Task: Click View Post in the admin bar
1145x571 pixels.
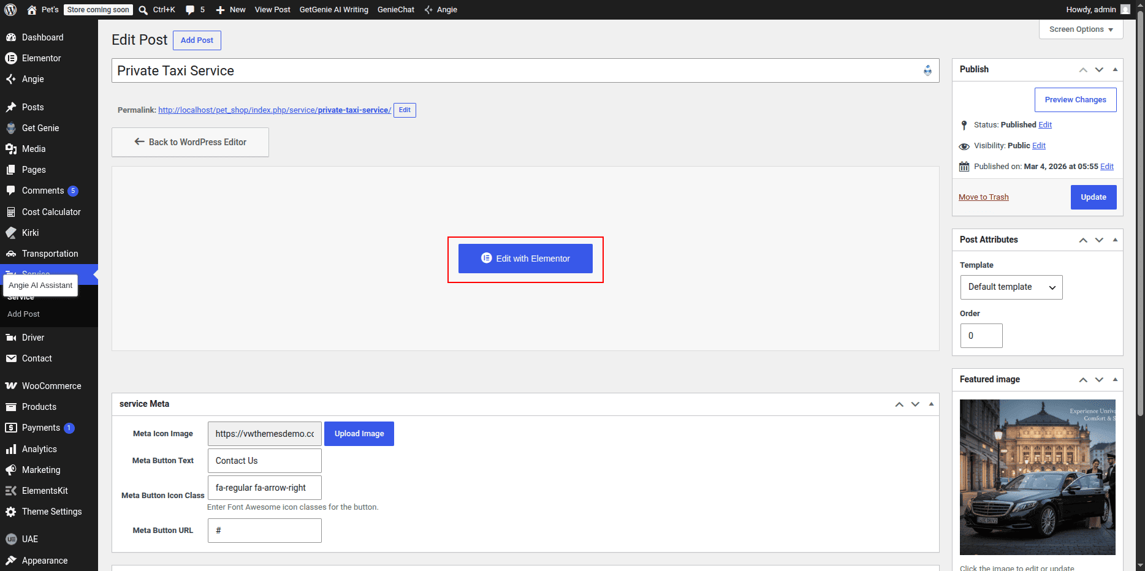Action: (272, 10)
